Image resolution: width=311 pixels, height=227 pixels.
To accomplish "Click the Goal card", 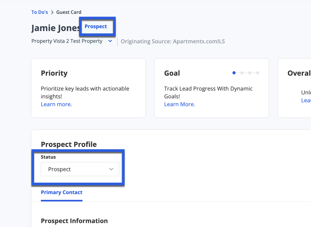I will click(x=212, y=88).
